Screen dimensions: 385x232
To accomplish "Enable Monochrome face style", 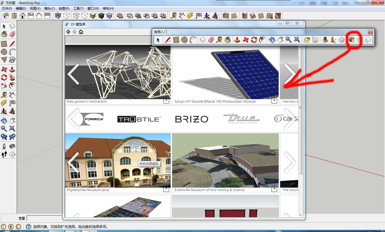I will pyautogui.click(x=109, y=16).
